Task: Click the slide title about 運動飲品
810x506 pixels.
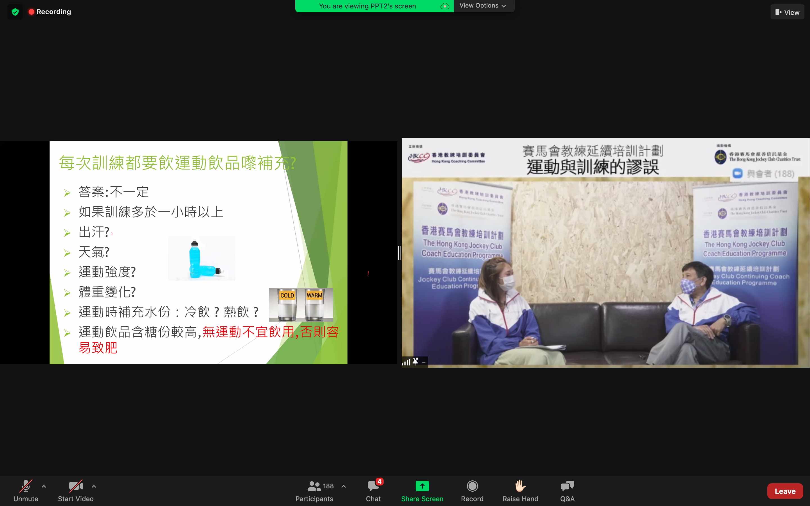Action: pyautogui.click(x=177, y=163)
